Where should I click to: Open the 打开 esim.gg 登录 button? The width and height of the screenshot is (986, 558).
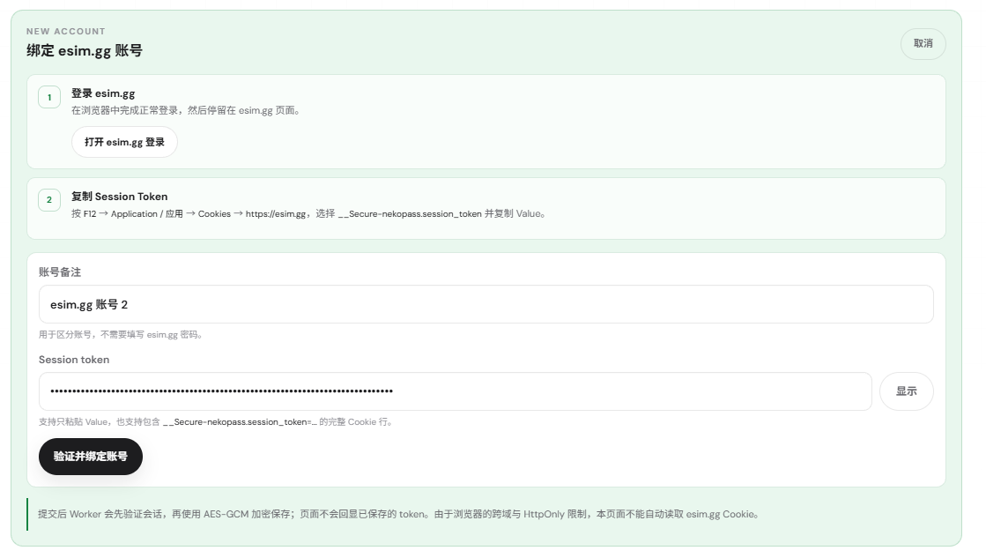(x=124, y=142)
